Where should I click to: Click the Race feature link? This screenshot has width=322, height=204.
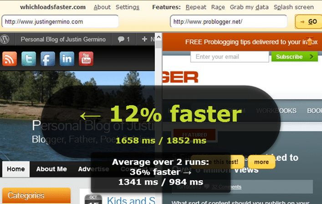[218, 7]
